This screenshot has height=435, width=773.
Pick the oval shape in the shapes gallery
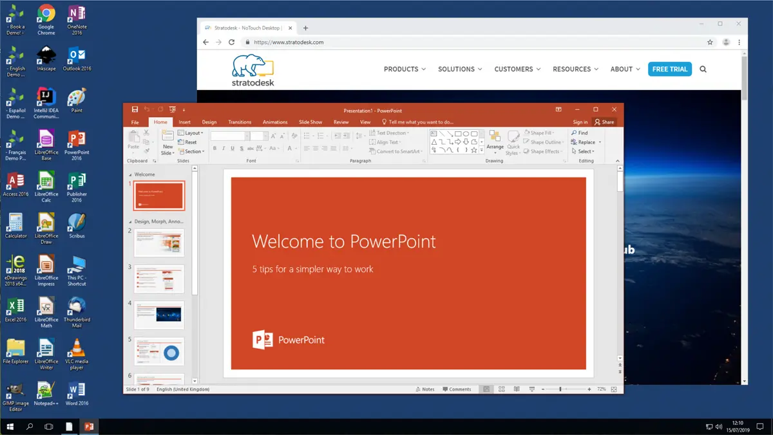(x=466, y=134)
